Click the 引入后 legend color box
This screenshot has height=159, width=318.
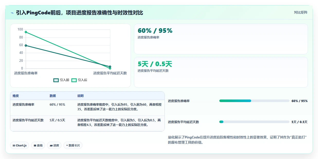(x=74, y=80)
